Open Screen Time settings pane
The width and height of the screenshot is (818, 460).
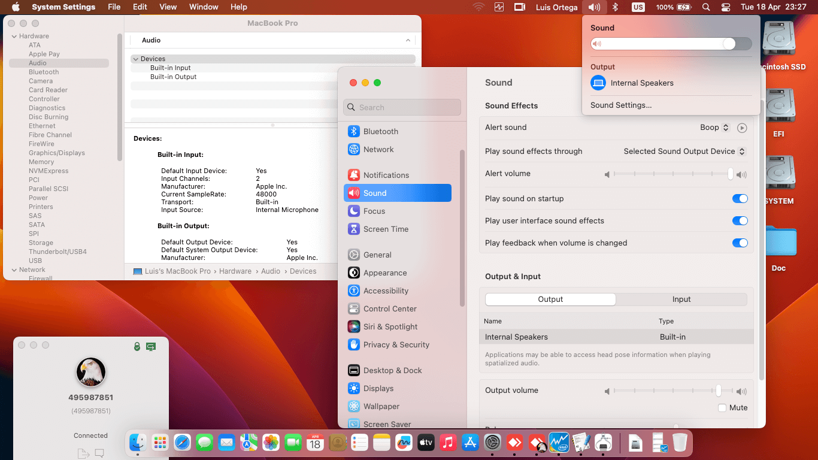click(x=397, y=229)
